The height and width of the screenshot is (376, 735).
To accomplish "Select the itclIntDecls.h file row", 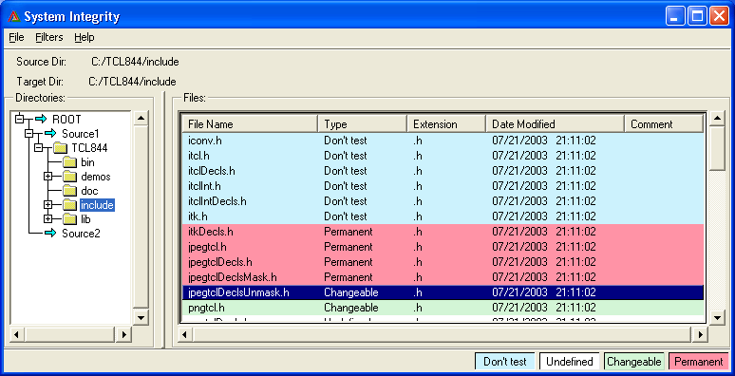I will point(443,201).
